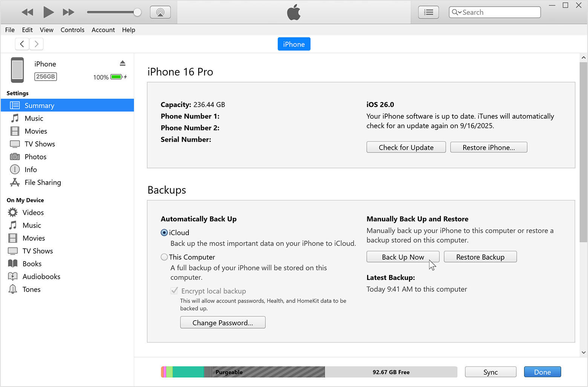This screenshot has height=387, width=588.
Task: Choose This Computer for backups
Action: pyautogui.click(x=164, y=257)
